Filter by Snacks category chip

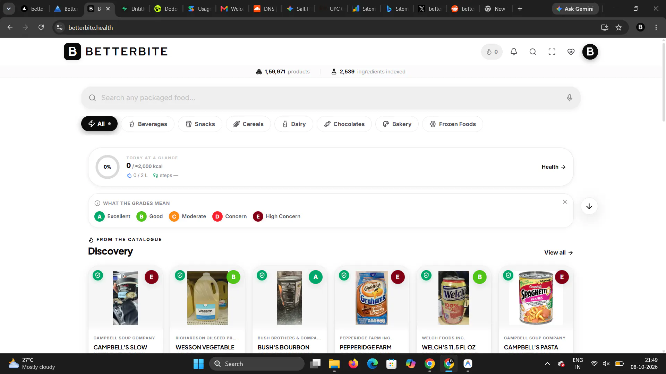coord(200,124)
